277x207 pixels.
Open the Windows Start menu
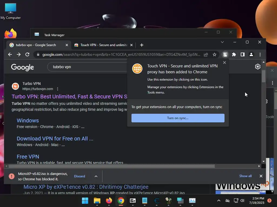coord(85,201)
